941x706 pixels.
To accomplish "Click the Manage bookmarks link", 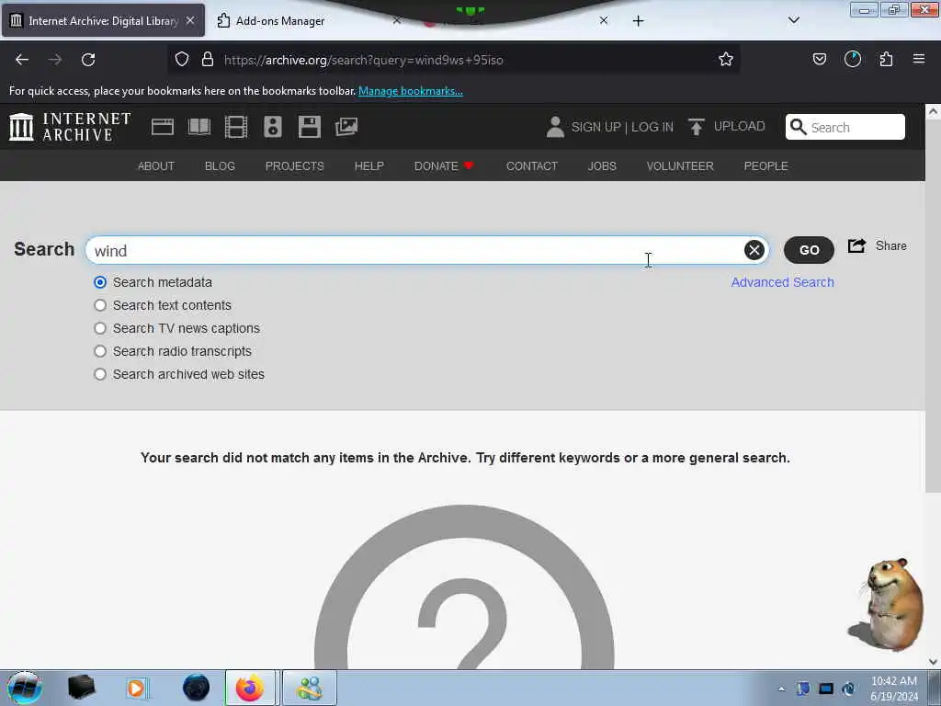I will point(411,91).
